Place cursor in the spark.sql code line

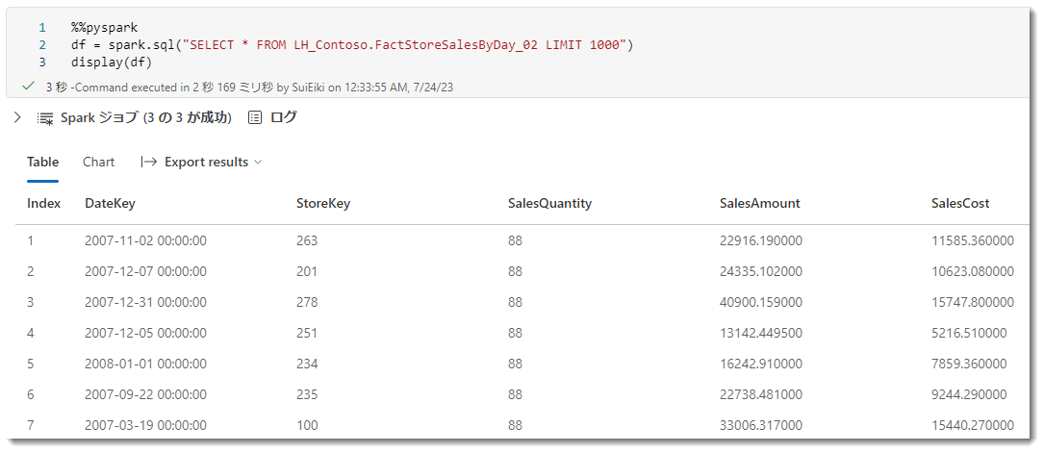[351, 45]
